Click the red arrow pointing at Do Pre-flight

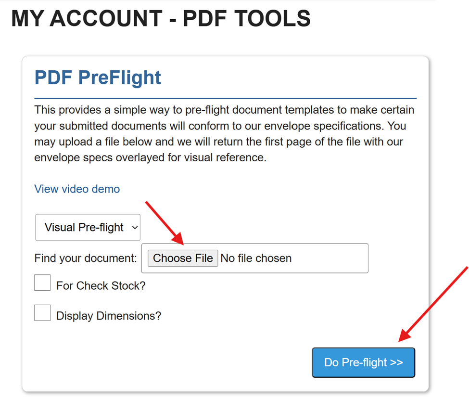433,303
